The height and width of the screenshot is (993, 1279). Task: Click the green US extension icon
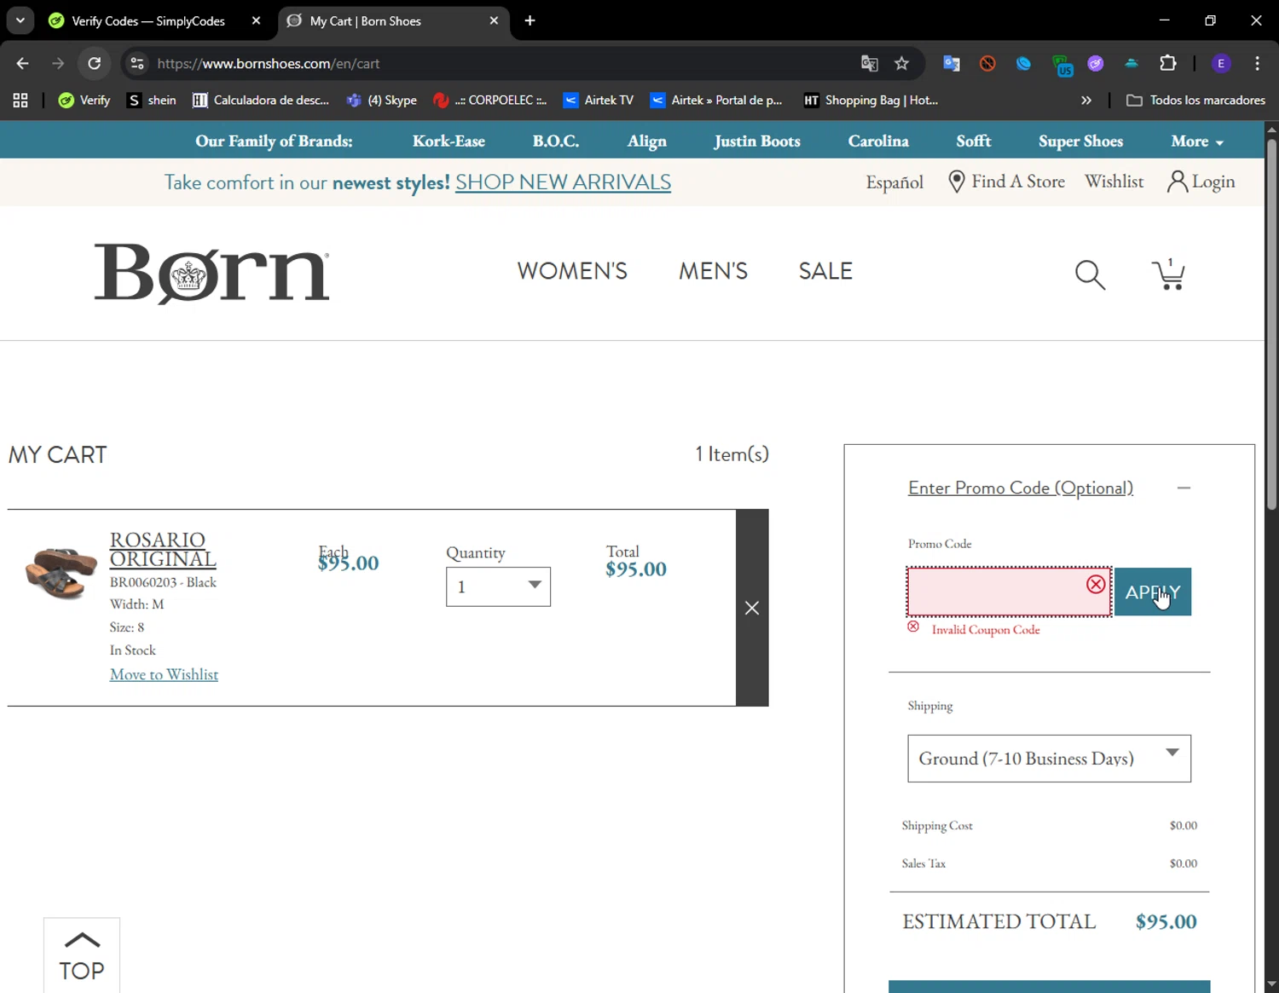(1062, 65)
